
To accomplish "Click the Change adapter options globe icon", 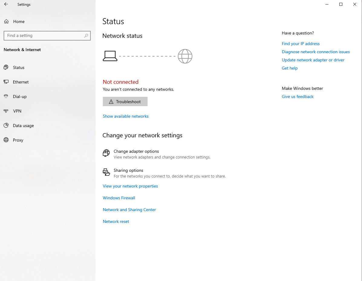I will 106,153.
